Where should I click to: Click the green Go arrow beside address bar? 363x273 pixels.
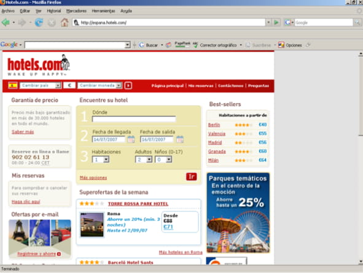[276, 23]
